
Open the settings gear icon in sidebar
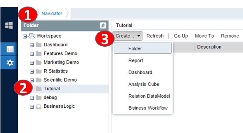click(10, 63)
